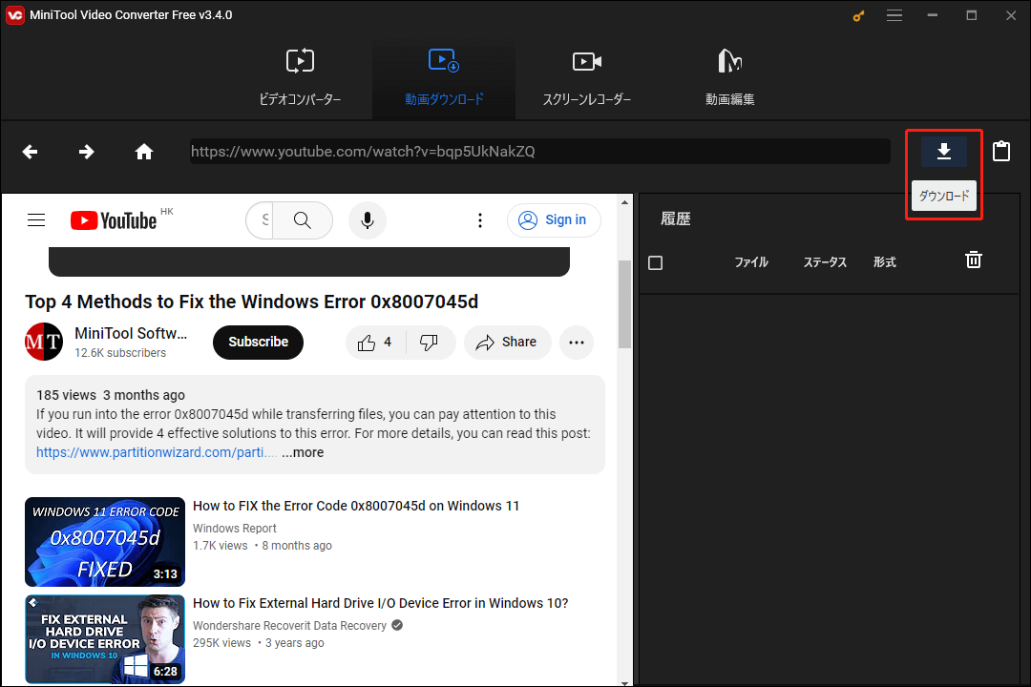Screen dimensions: 1031x687
Task: Click the browser pane scrollbar thumb
Action: click(624, 303)
